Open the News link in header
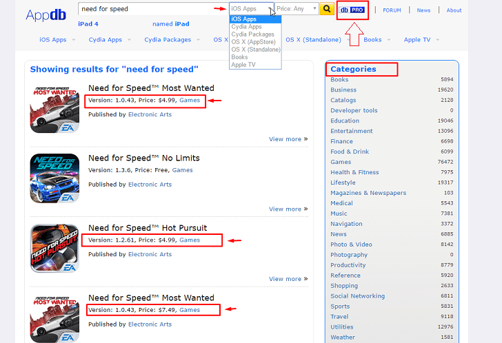 pyautogui.click(x=423, y=10)
